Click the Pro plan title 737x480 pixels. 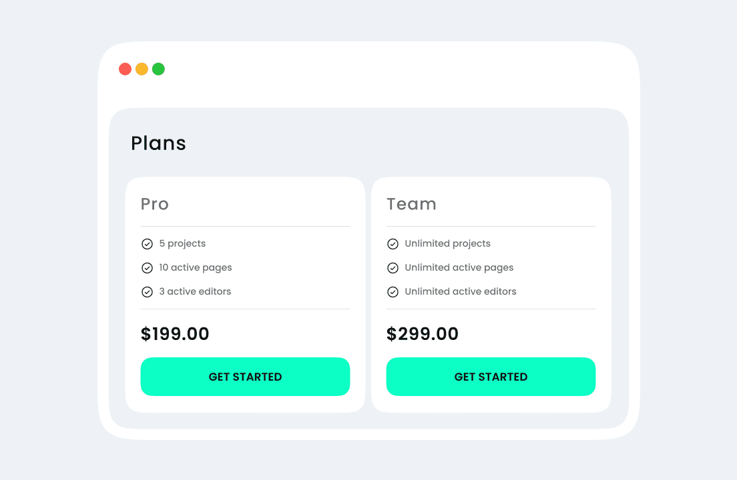154,204
